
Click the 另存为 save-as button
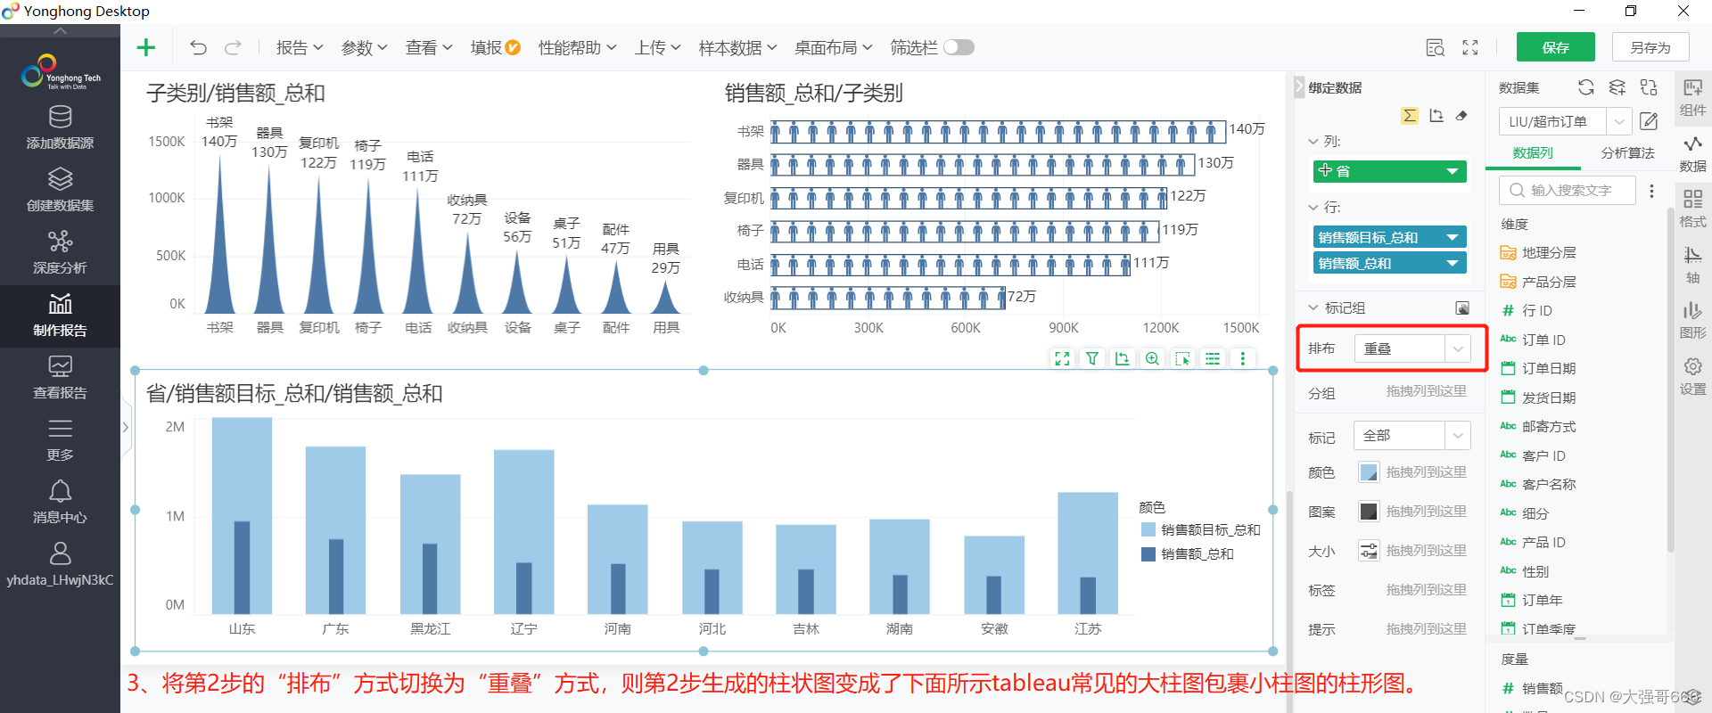click(x=1650, y=47)
